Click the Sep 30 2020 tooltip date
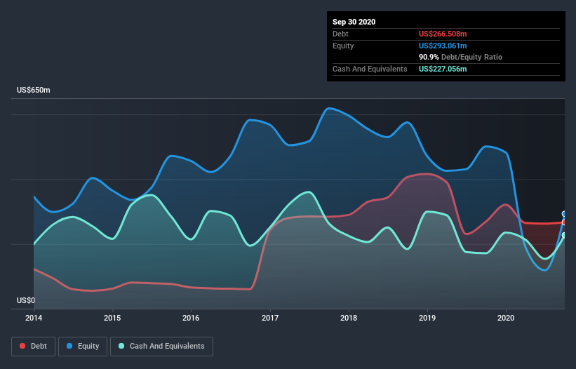This screenshot has width=576, height=369. 354,22
